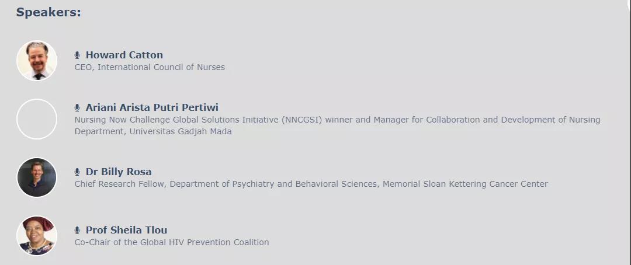Click the 'CEO, International Council of Nurses' subtitle
Viewport: 631px width, 265px height.
pyautogui.click(x=150, y=67)
